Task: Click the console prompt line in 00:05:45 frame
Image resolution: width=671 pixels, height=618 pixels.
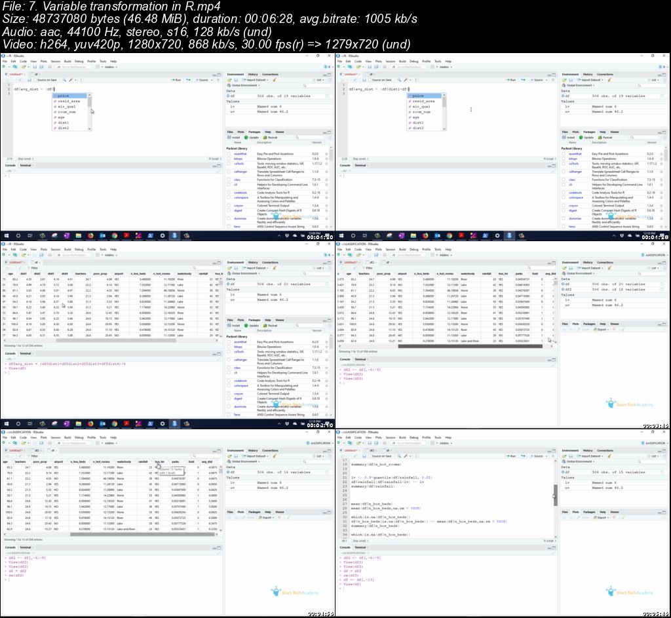Action: [447, 589]
